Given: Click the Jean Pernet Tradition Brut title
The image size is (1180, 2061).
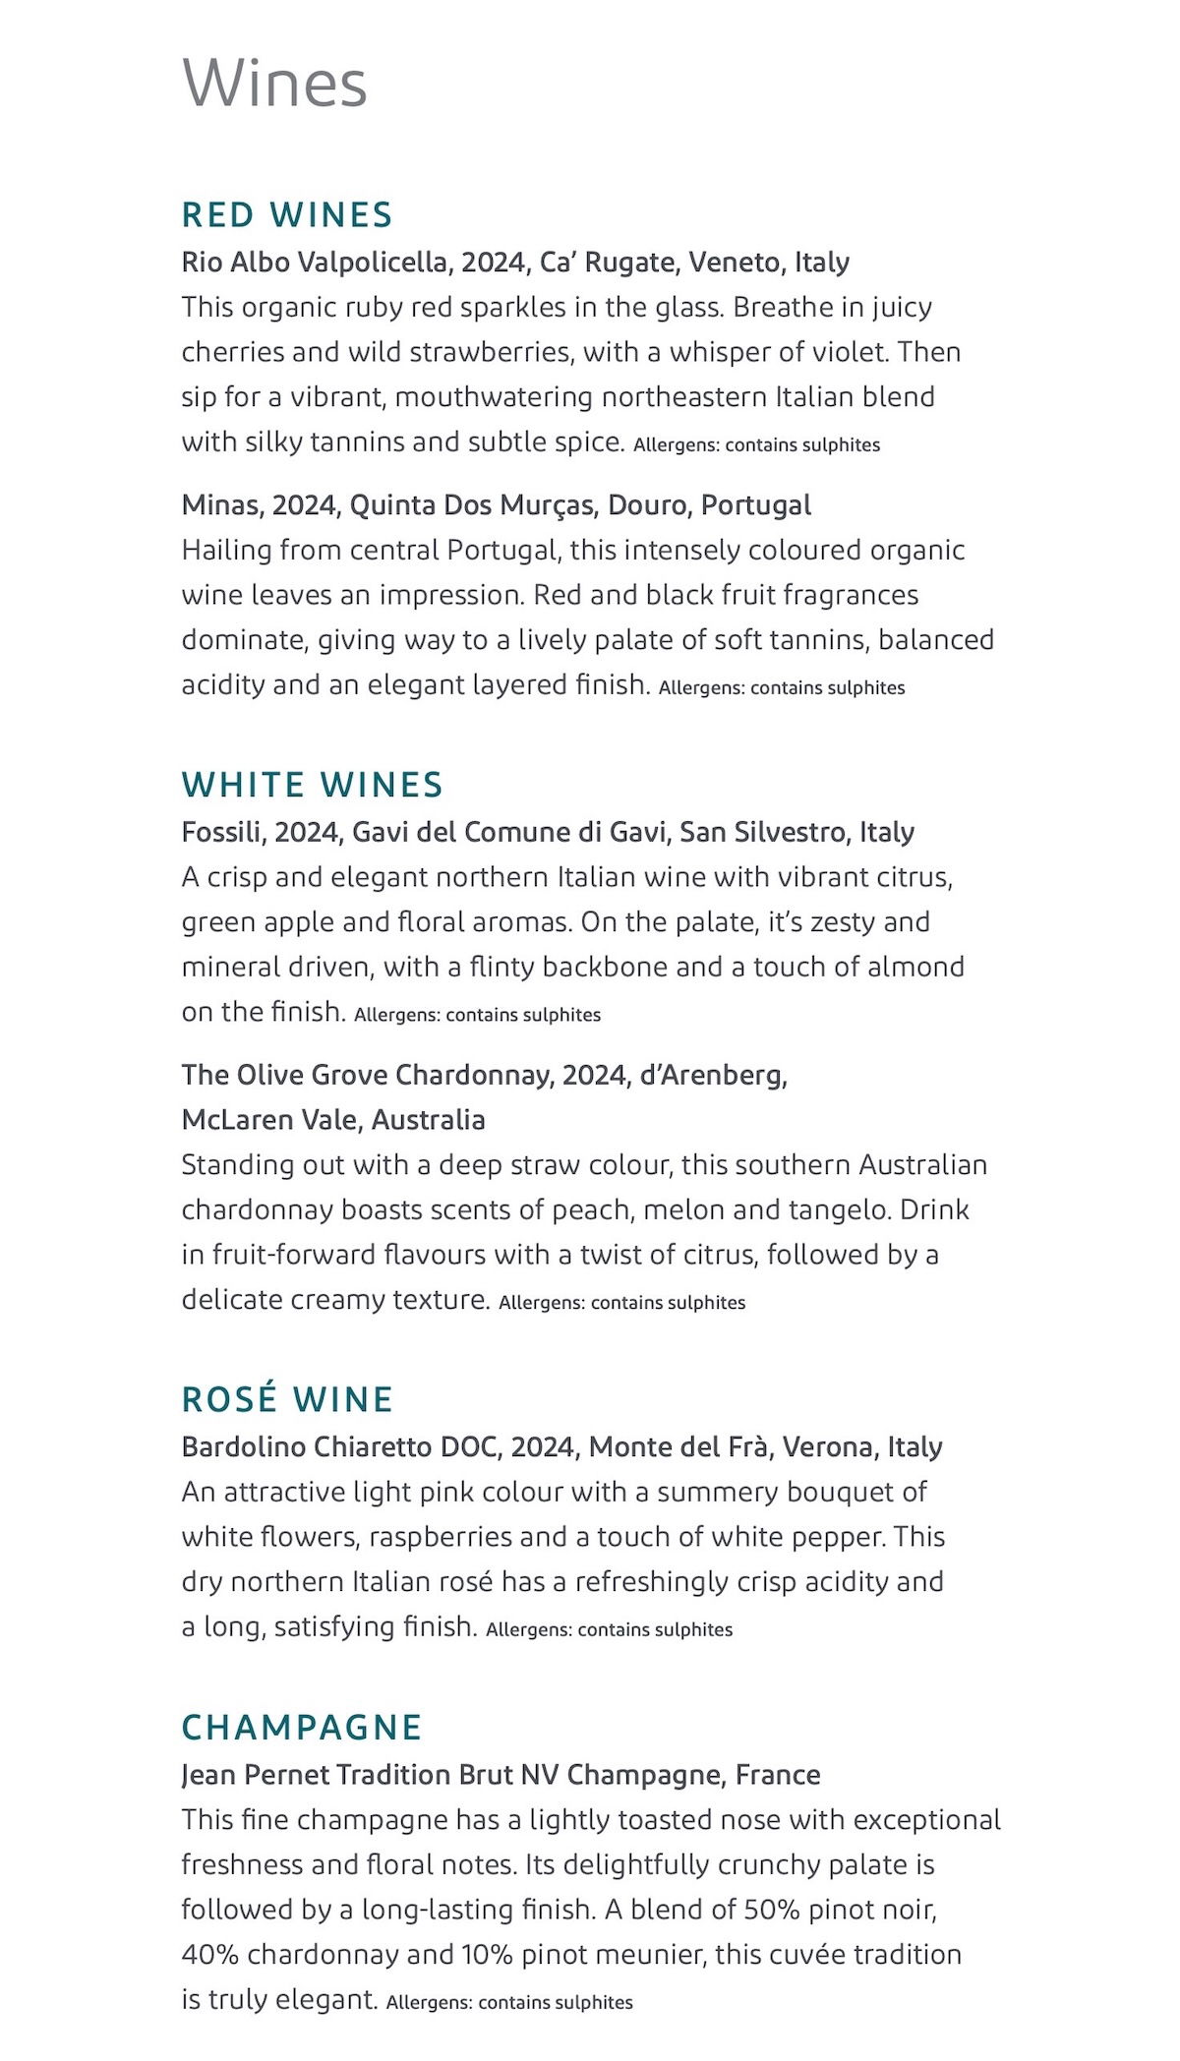Looking at the screenshot, I should pyautogui.click(x=501, y=1775).
